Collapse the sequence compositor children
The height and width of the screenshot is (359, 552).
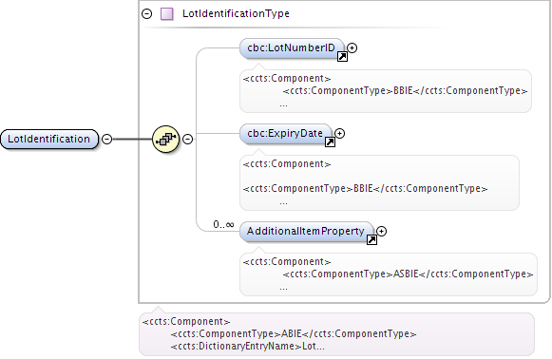click(187, 139)
